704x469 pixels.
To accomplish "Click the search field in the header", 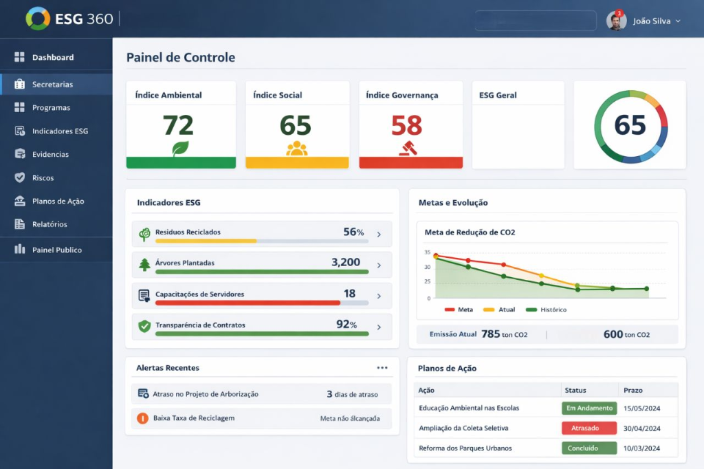I will (536, 21).
